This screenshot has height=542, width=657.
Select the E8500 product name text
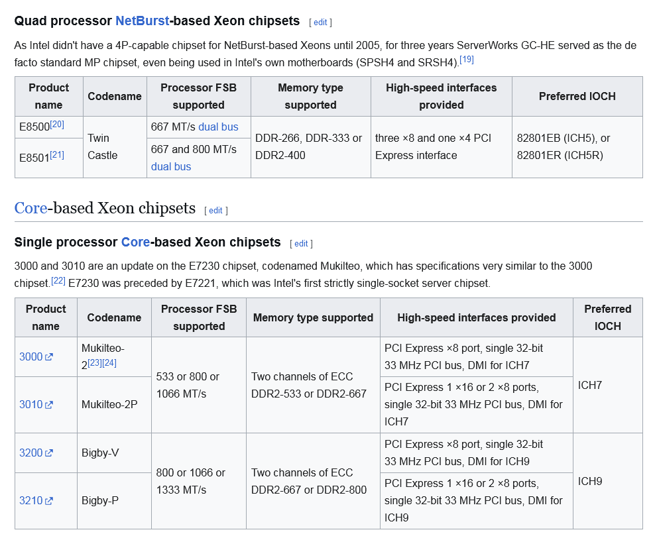[x=34, y=127]
